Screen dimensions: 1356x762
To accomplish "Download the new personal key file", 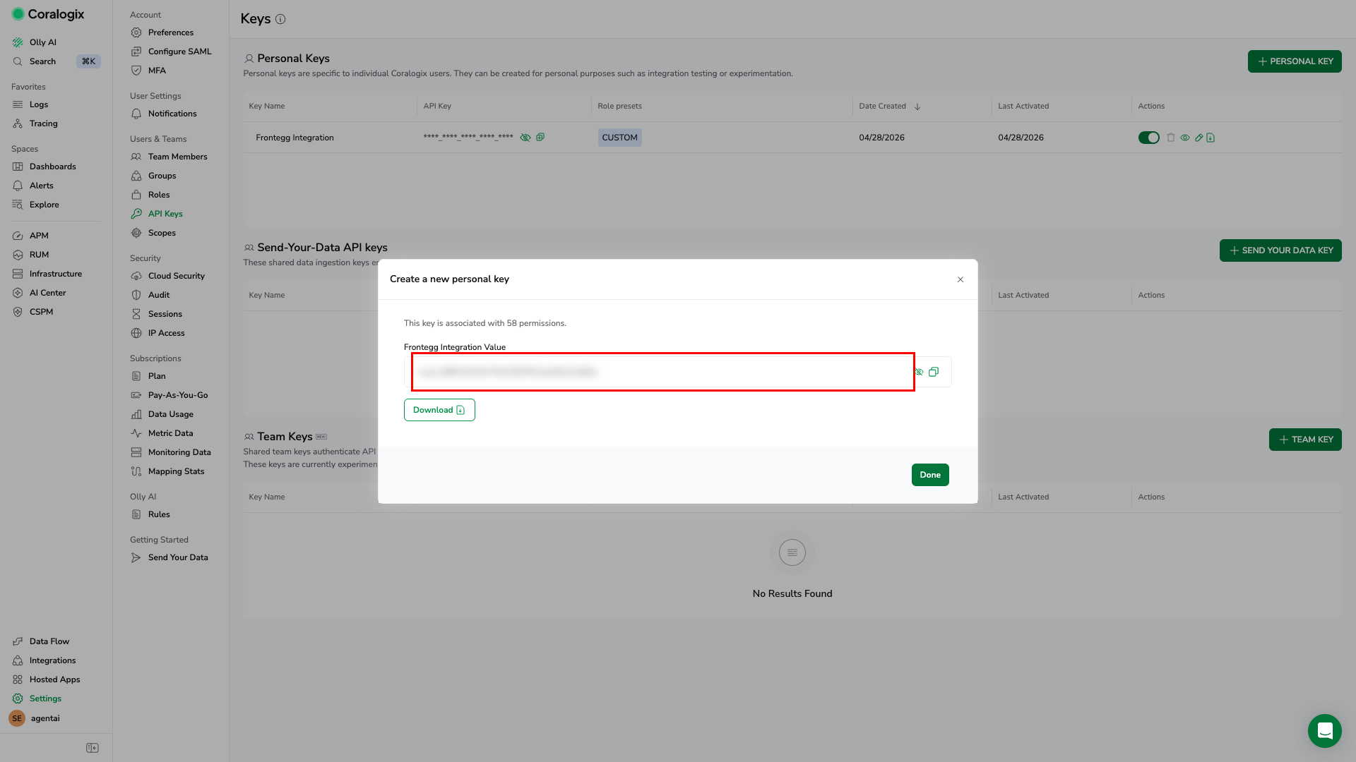I will click(x=439, y=410).
